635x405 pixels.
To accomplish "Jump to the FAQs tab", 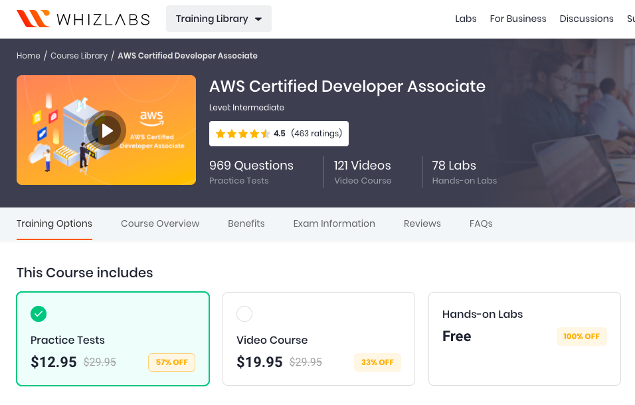I will coord(481,223).
